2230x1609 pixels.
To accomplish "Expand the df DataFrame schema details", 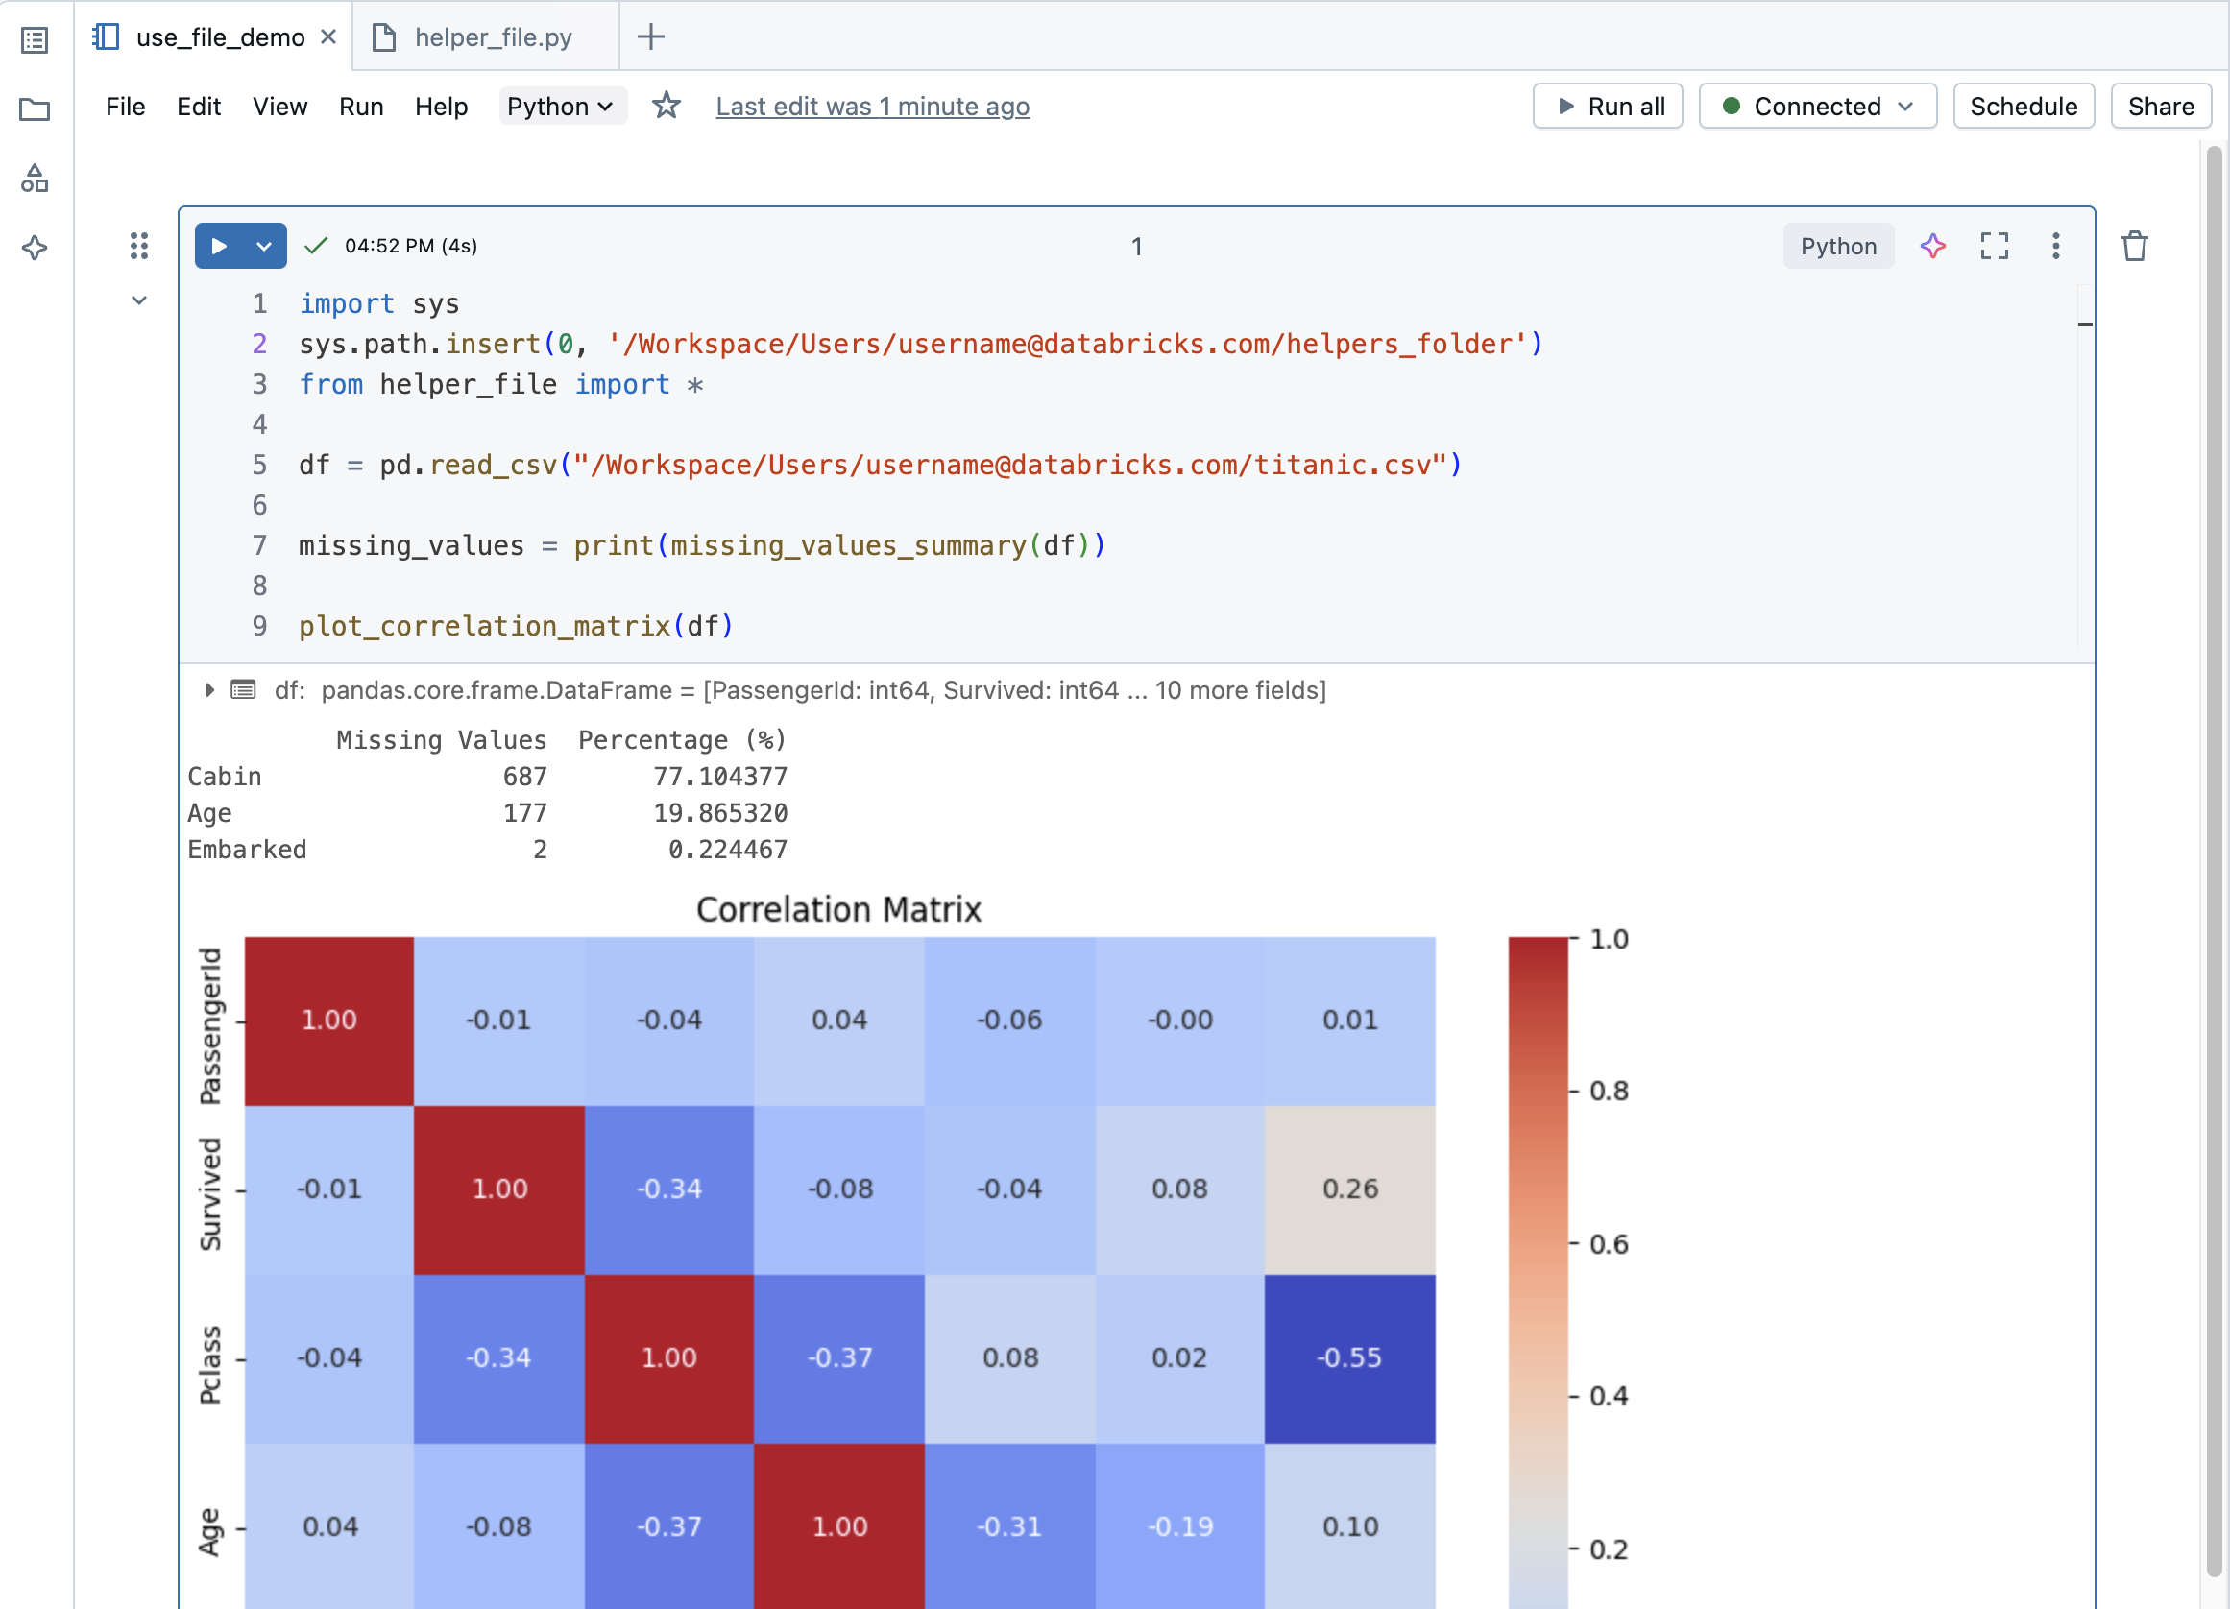I will click(x=209, y=690).
